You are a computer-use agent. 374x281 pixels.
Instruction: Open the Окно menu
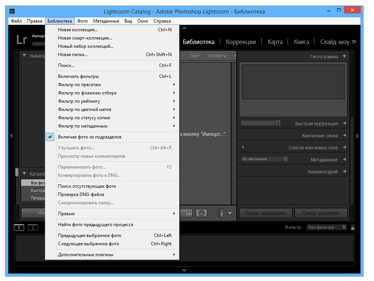pyautogui.click(x=143, y=21)
